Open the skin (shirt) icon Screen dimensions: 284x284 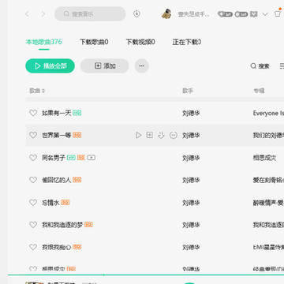point(278,13)
